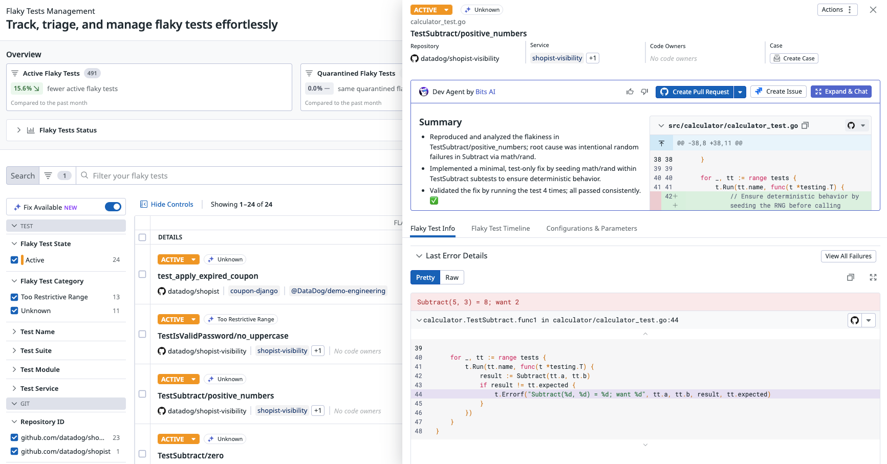887x464 pixels.
Task: Open the Configurations & Parameters tab
Action: 591,229
